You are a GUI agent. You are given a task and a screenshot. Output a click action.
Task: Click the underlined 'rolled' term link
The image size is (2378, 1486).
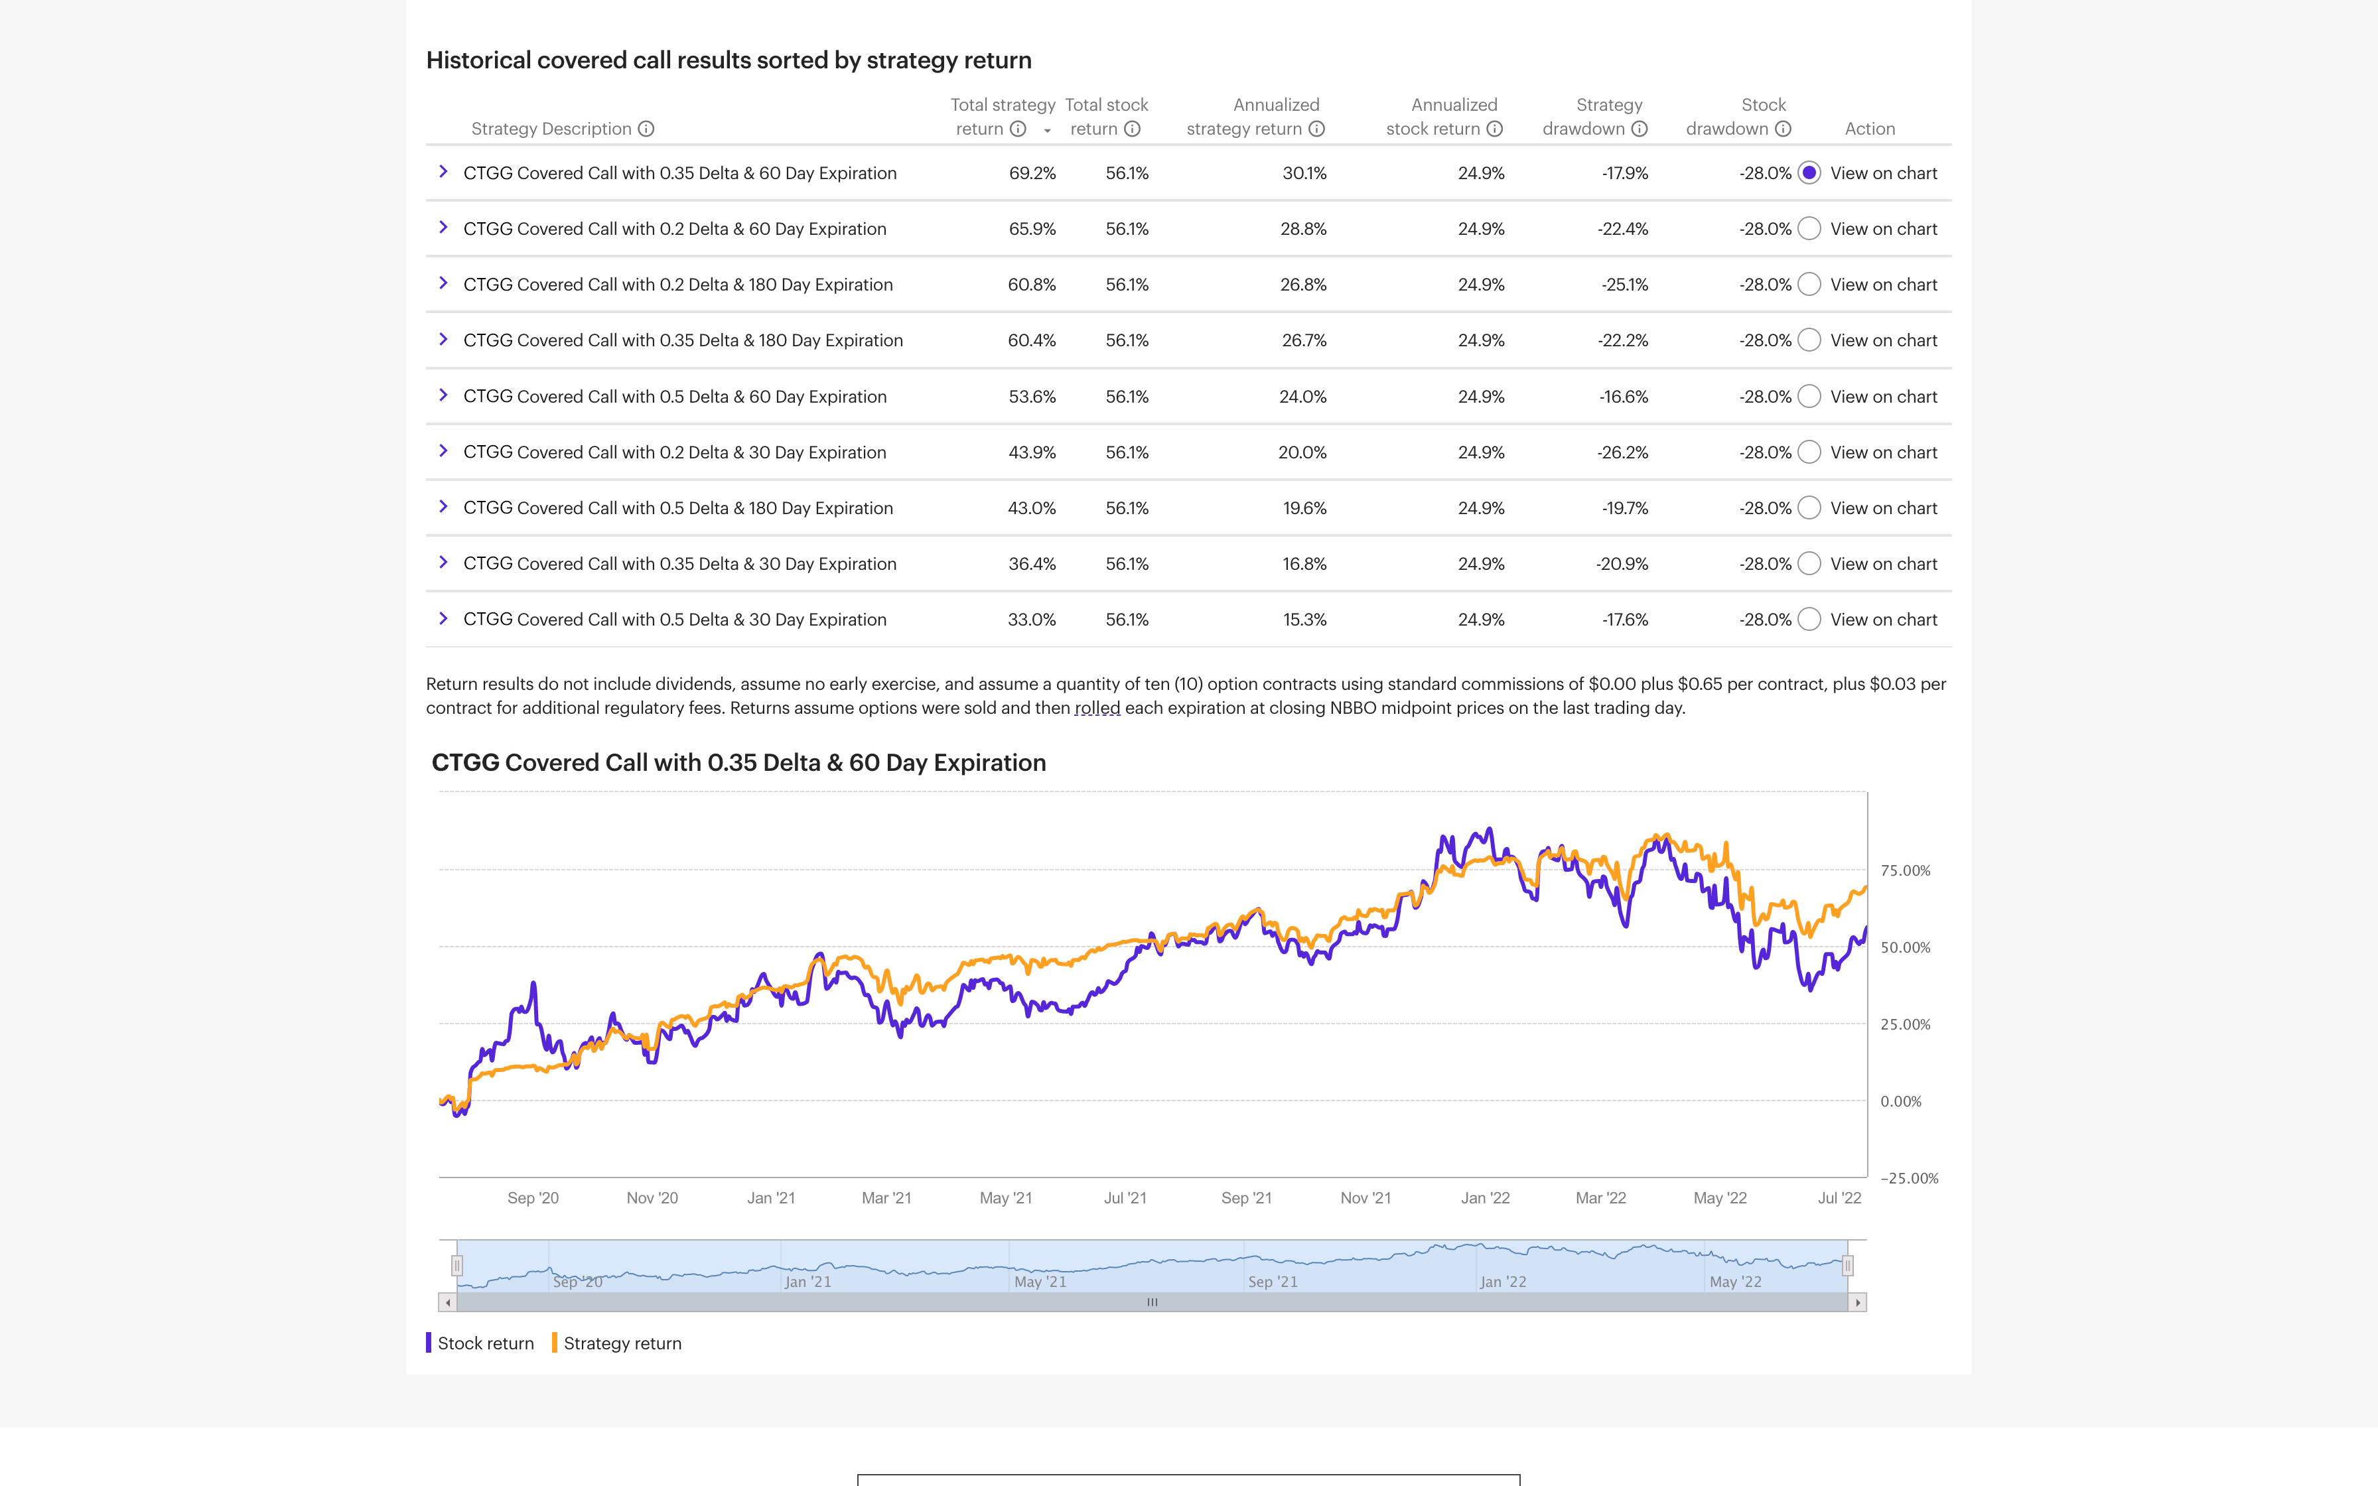coord(1097,709)
